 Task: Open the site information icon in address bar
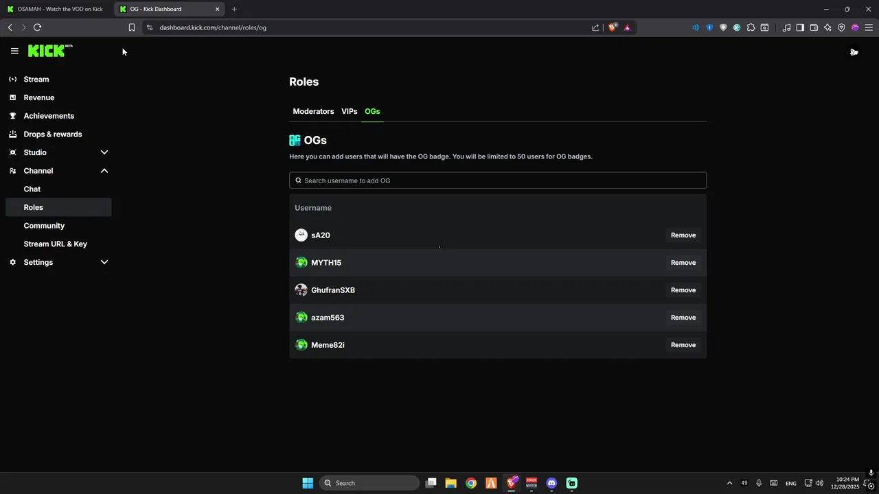tap(150, 27)
